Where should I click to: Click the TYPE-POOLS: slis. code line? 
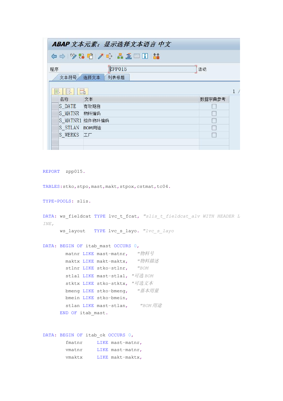(67, 201)
